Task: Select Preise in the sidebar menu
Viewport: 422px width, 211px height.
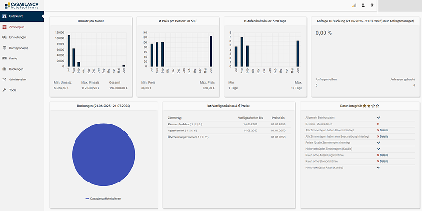Action: [13, 58]
